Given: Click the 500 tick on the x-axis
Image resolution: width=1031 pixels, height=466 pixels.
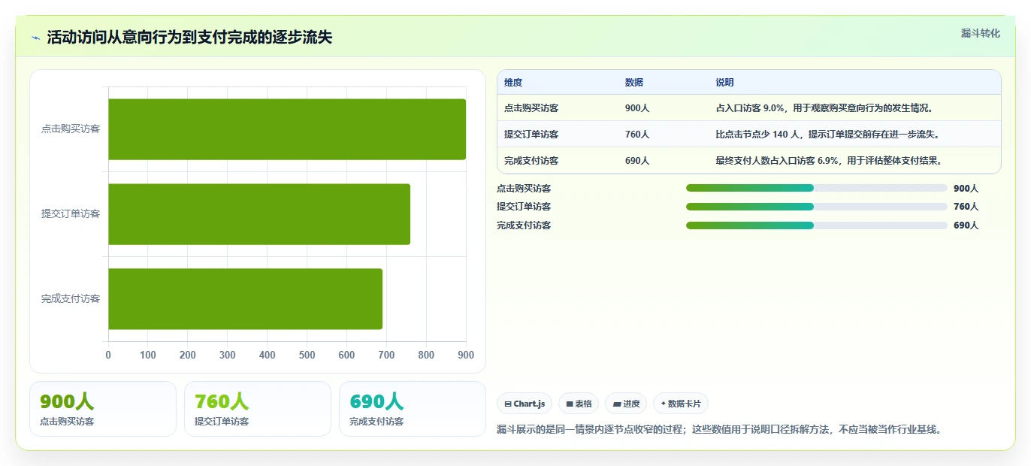Looking at the screenshot, I should click(307, 355).
